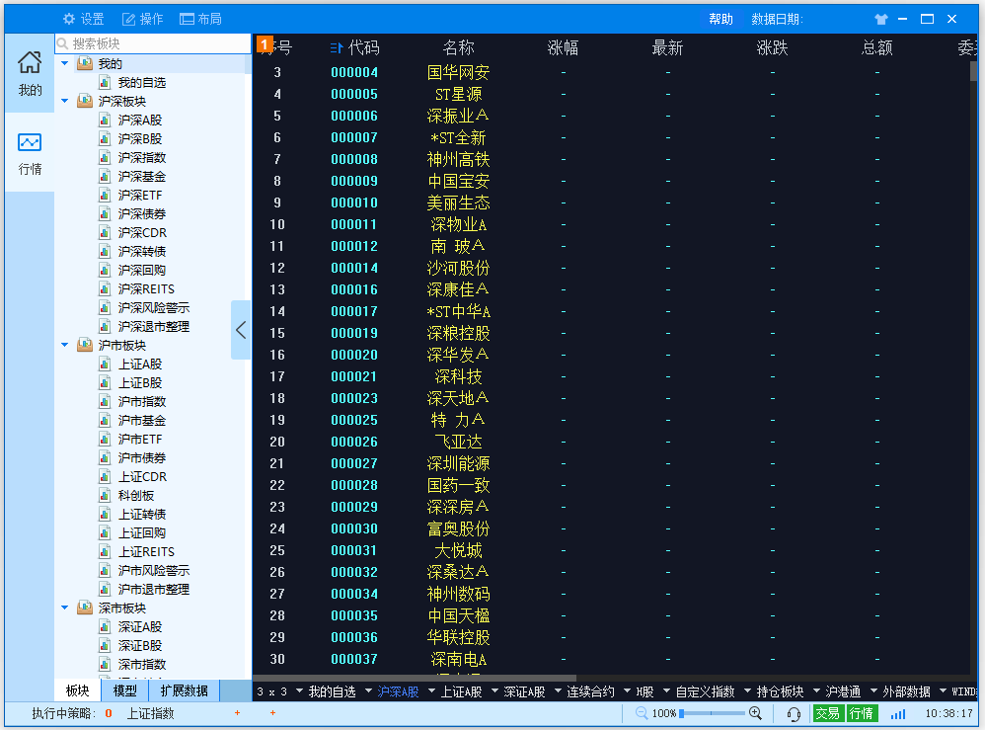
Task: Click the file icon beside 我的自选
Action: click(105, 82)
